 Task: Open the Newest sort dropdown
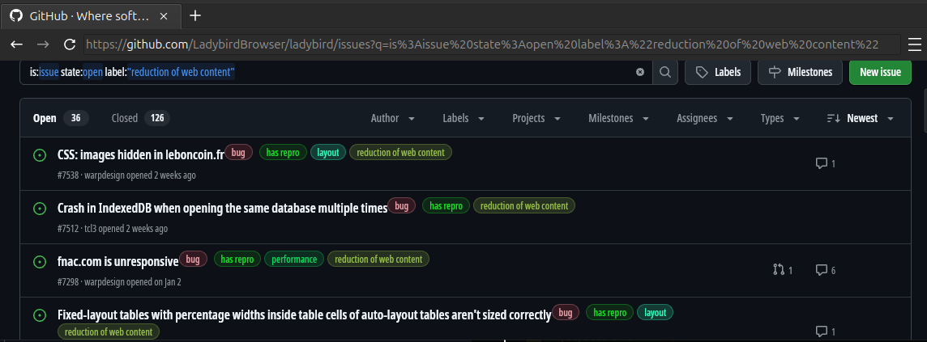point(861,118)
